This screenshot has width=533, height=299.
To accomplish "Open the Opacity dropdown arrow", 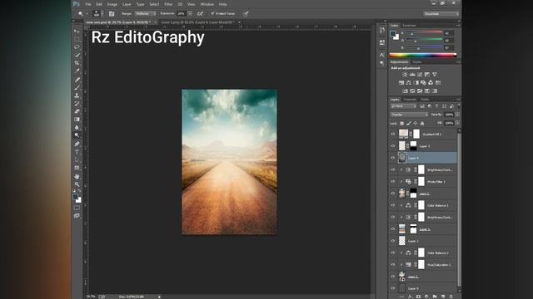I will pyautogui.click(x=457, y=115).
